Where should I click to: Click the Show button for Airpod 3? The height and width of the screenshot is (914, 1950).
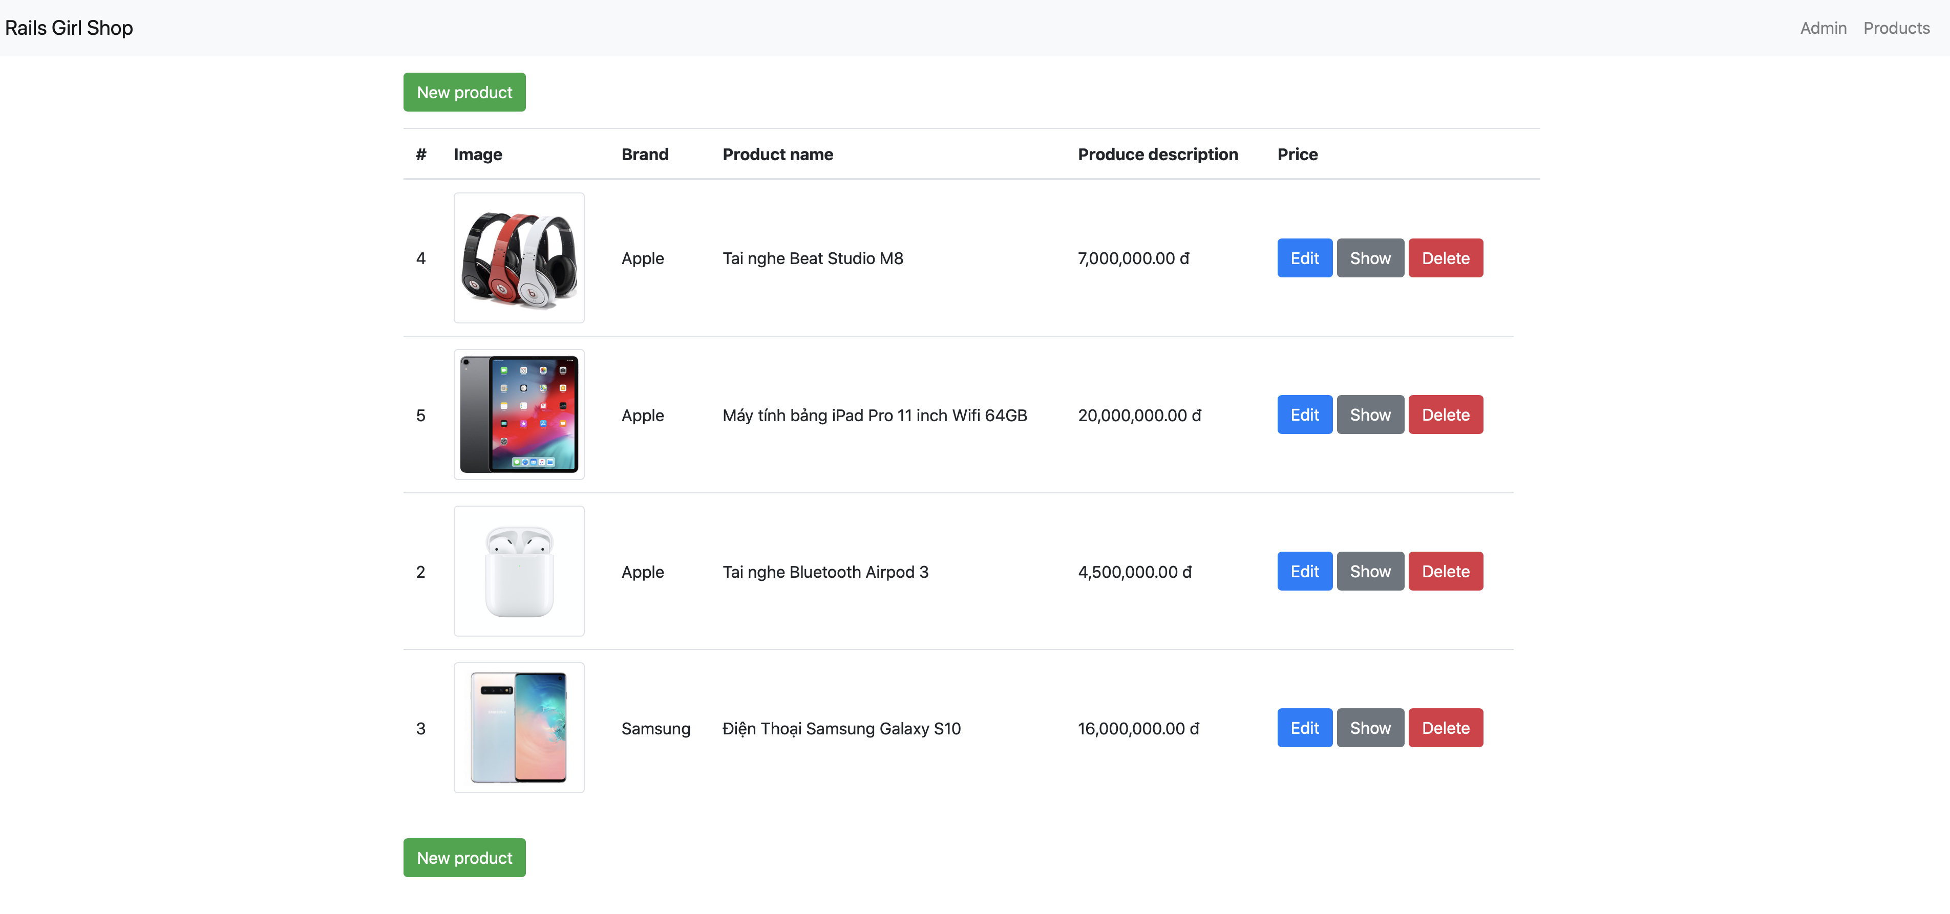(x=1370, y=571)
